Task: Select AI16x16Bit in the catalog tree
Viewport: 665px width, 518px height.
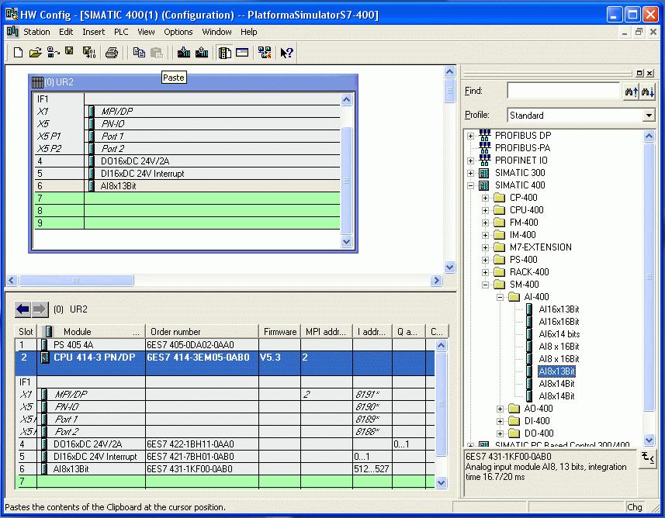Action: click(559, 322)
